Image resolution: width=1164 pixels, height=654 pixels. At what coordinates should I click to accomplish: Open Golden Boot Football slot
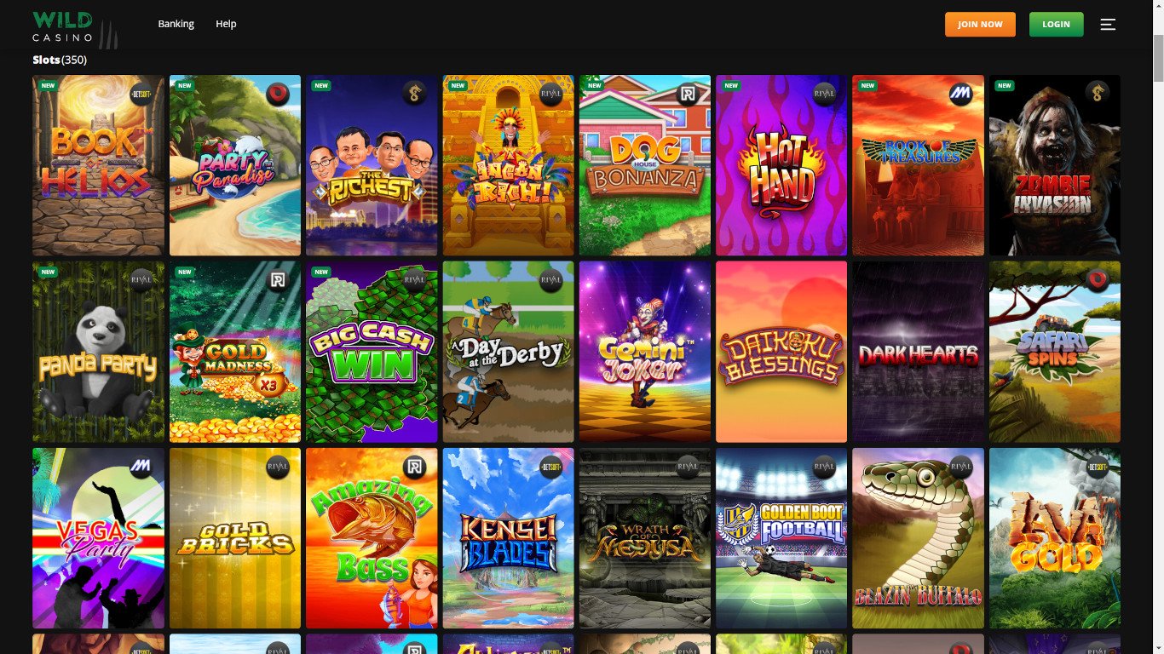point(781,538)
